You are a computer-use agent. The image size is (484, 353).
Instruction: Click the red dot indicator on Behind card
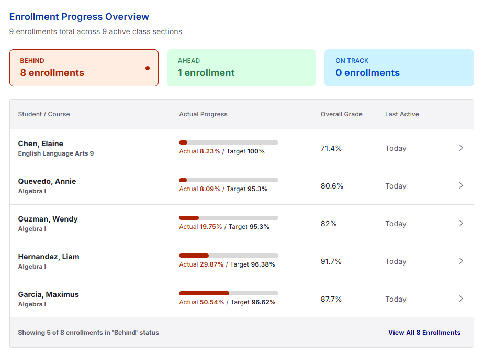[x=148, y=68]
